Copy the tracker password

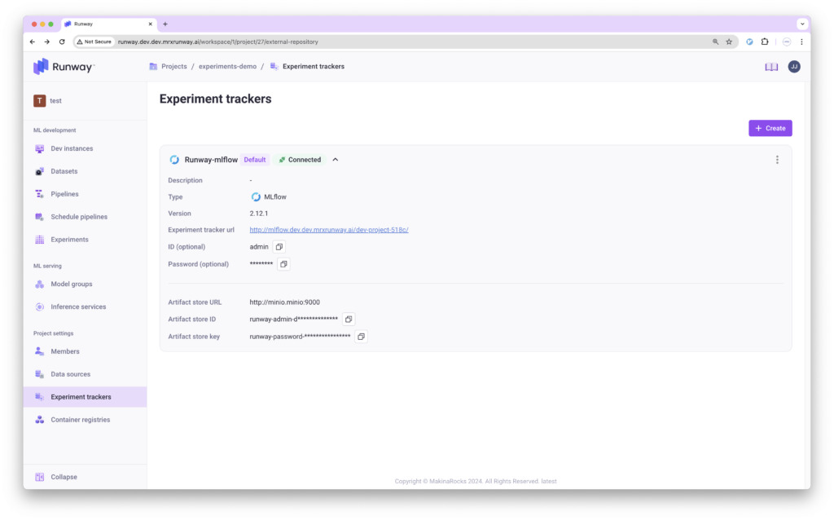coord(283,264)
